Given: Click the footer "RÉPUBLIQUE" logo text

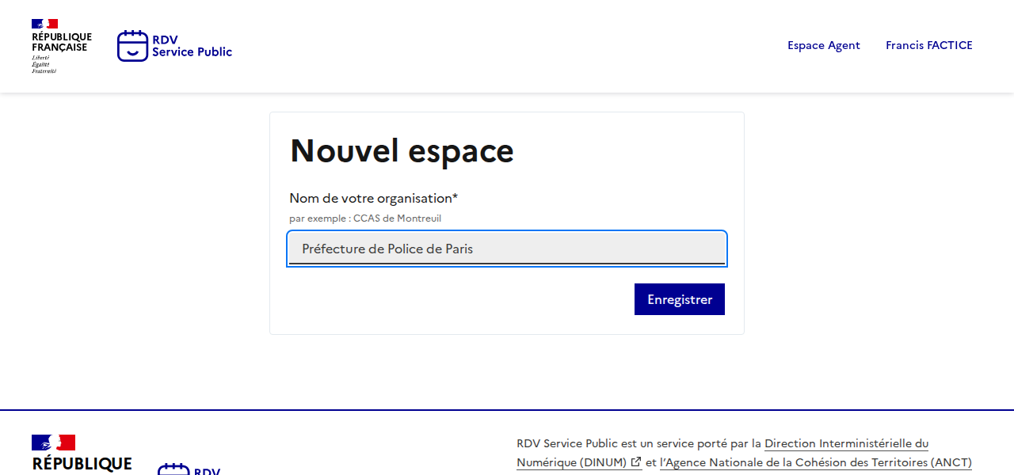Looking at the screenshot, I should 82,464.
